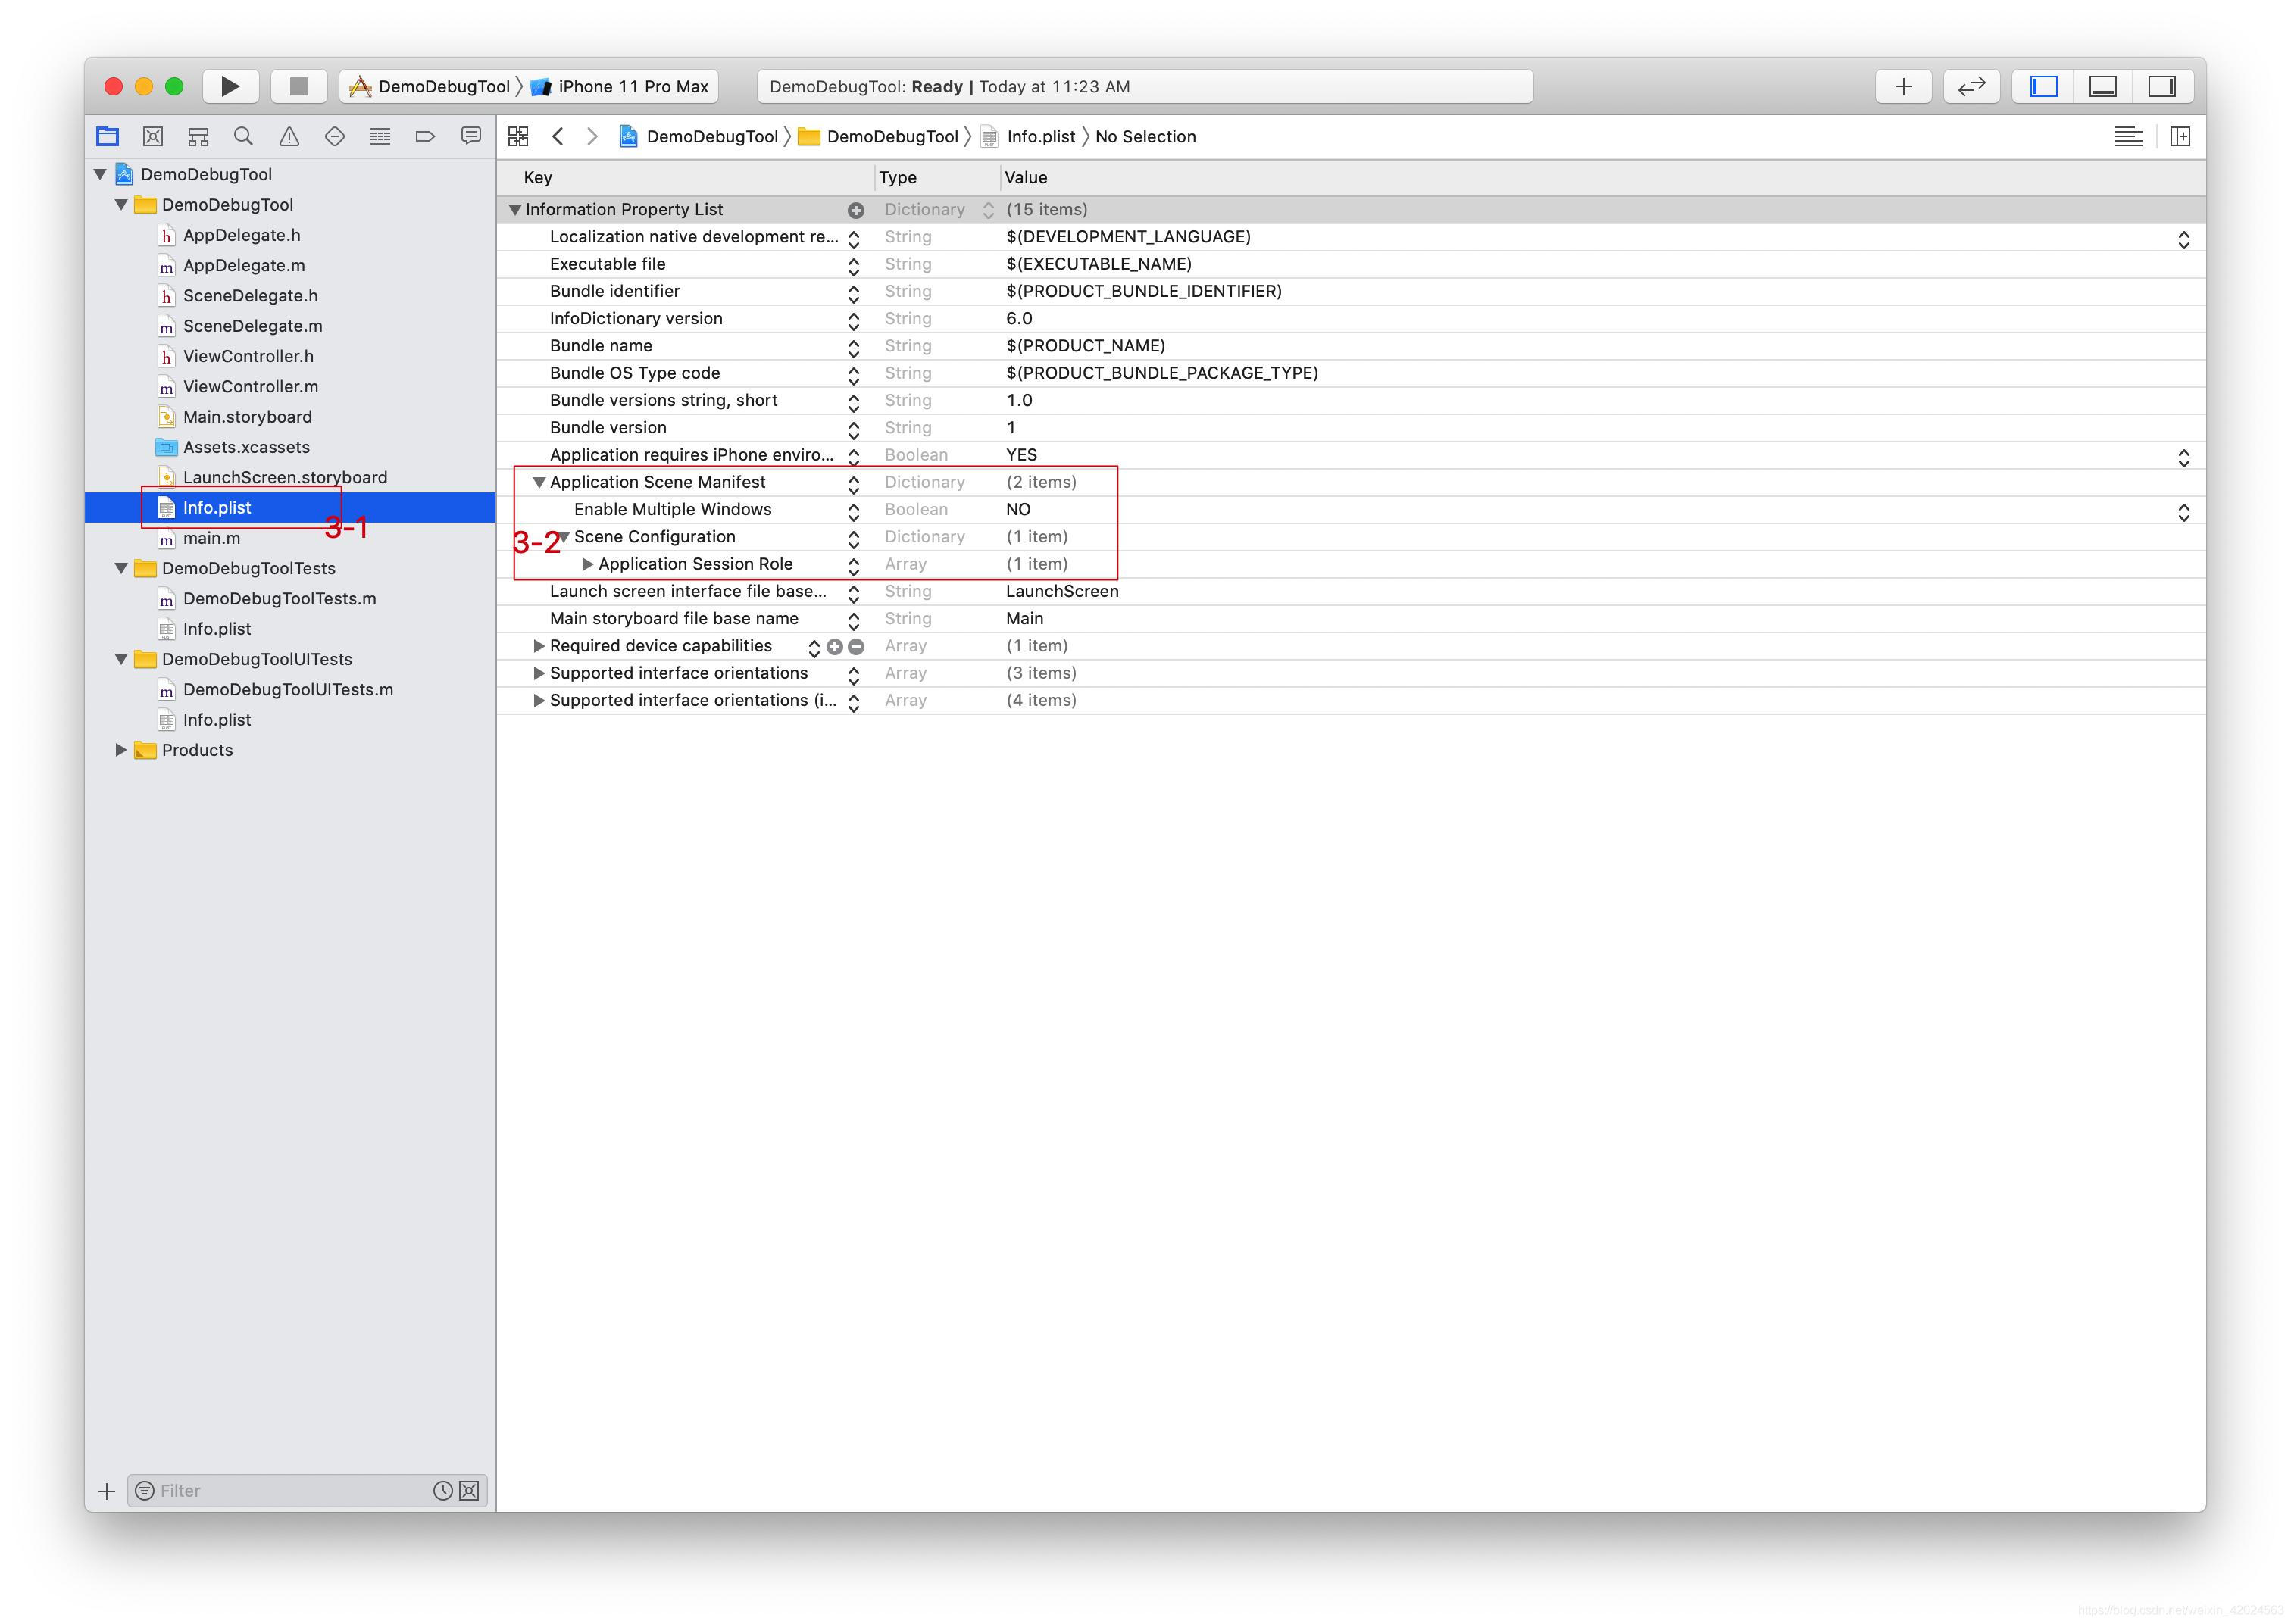
Task: Toggle the left navigator panel
Action: (2043, 86)
